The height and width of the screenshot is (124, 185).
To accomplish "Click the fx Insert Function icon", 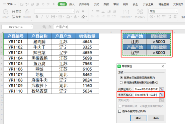I will point(50,27).
